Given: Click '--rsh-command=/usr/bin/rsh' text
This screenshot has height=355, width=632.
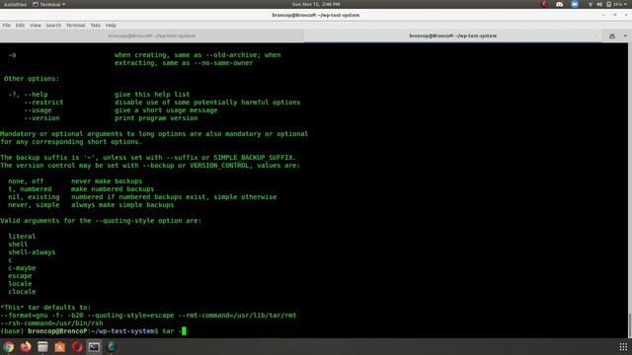Looking at the screenshot, I should [x=51, y=323].
